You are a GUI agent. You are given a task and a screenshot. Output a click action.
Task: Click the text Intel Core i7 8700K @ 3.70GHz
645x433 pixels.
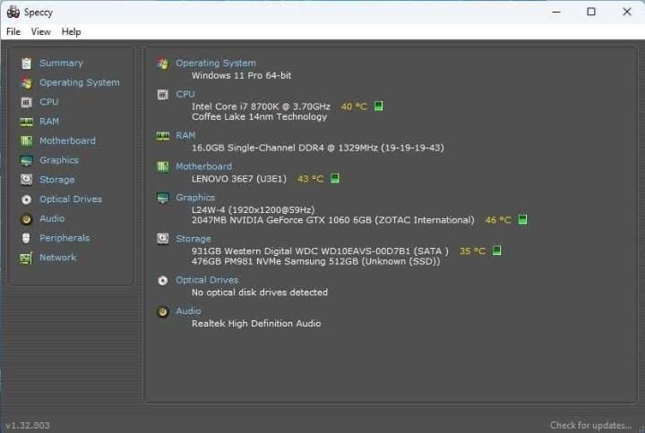click(261, 106)
